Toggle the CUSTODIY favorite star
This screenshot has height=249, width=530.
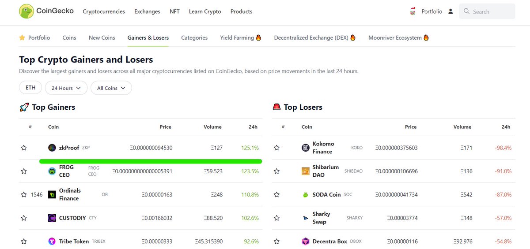click(x=24, y=218)
